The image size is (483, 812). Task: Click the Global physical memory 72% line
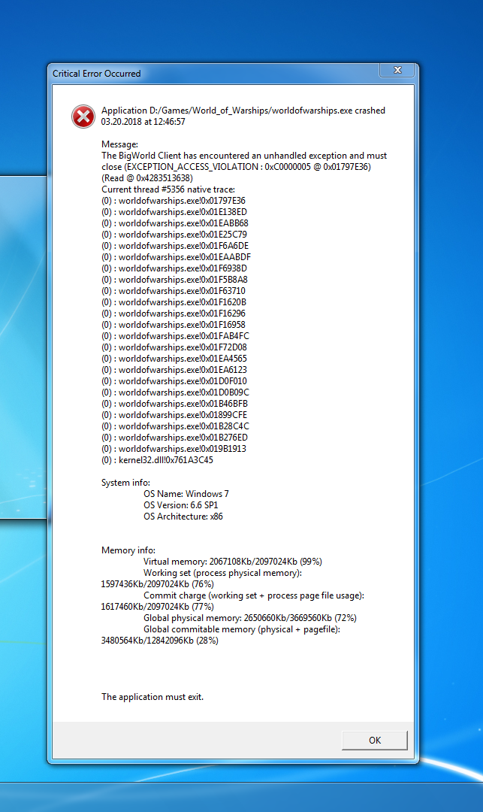point(249,618)
